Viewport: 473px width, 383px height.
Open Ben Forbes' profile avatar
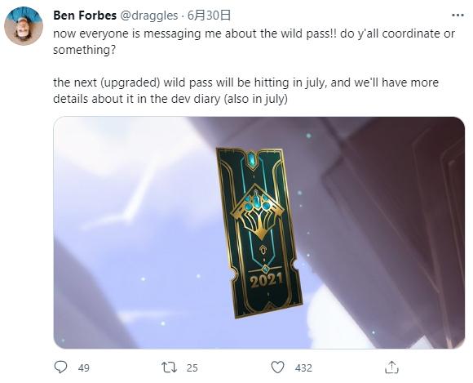tap(24, 26)
